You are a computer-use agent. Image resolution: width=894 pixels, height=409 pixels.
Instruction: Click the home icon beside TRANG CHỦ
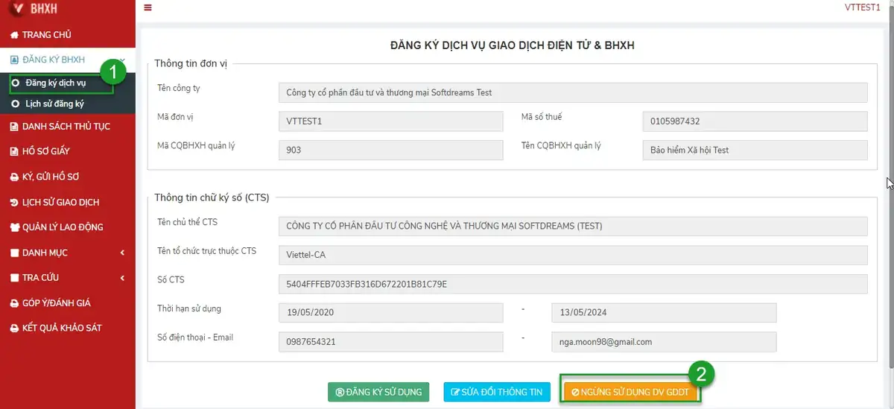tap(14, 34)
